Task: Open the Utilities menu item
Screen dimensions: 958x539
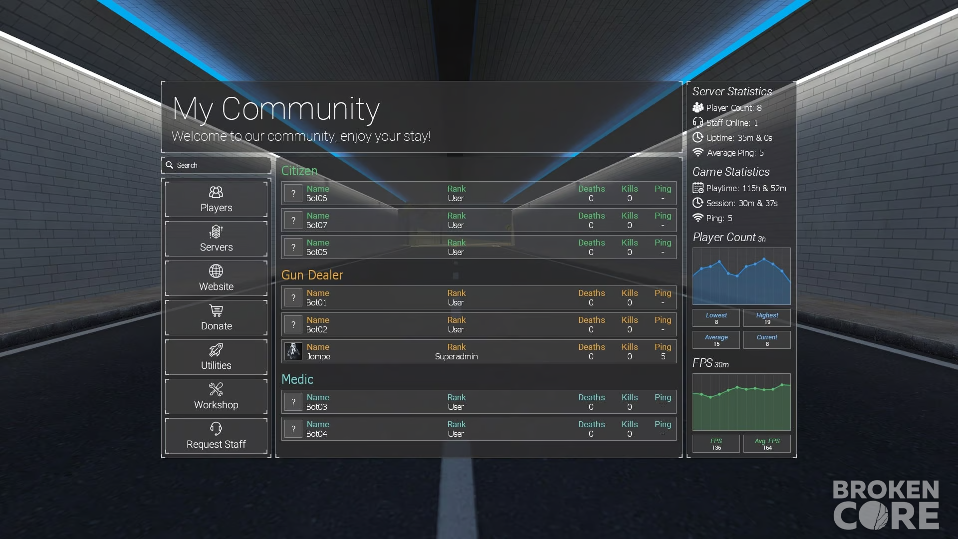Action: pos(216,357)
